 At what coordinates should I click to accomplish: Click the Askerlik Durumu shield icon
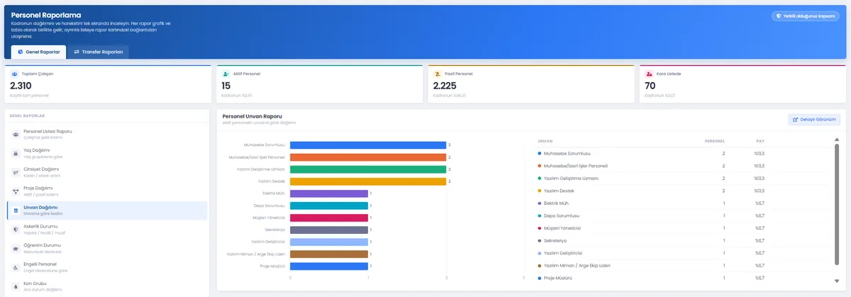pos(16,230)
